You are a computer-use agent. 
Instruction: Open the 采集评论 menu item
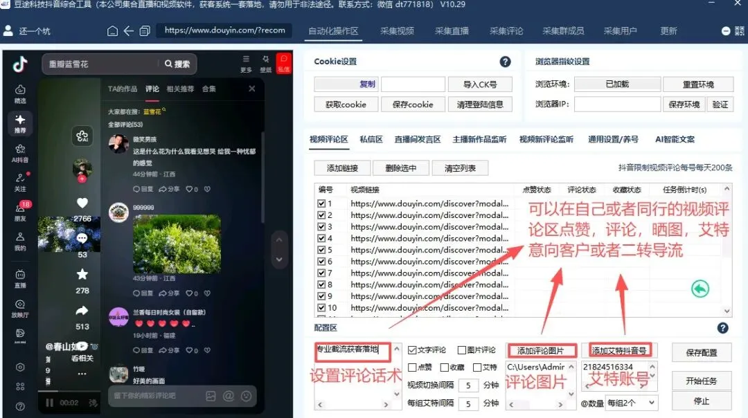pos(506,30)
